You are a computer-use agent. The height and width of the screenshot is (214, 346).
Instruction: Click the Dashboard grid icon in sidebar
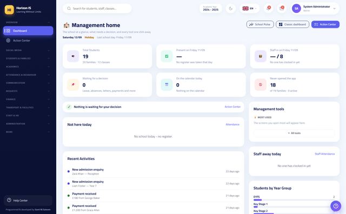[x=8, y=31]
